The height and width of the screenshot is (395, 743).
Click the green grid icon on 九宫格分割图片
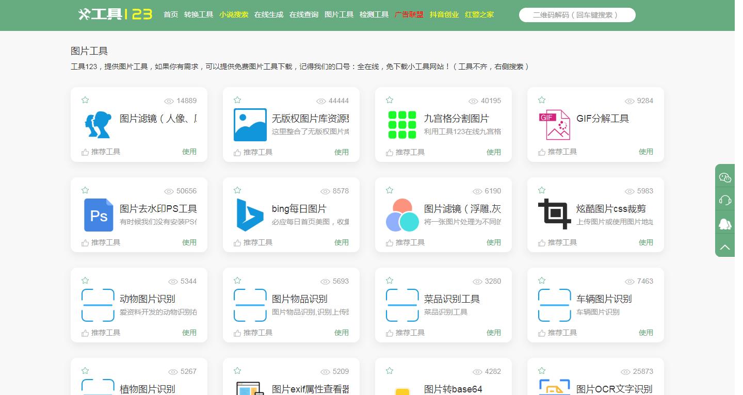[x=402, y=124]
